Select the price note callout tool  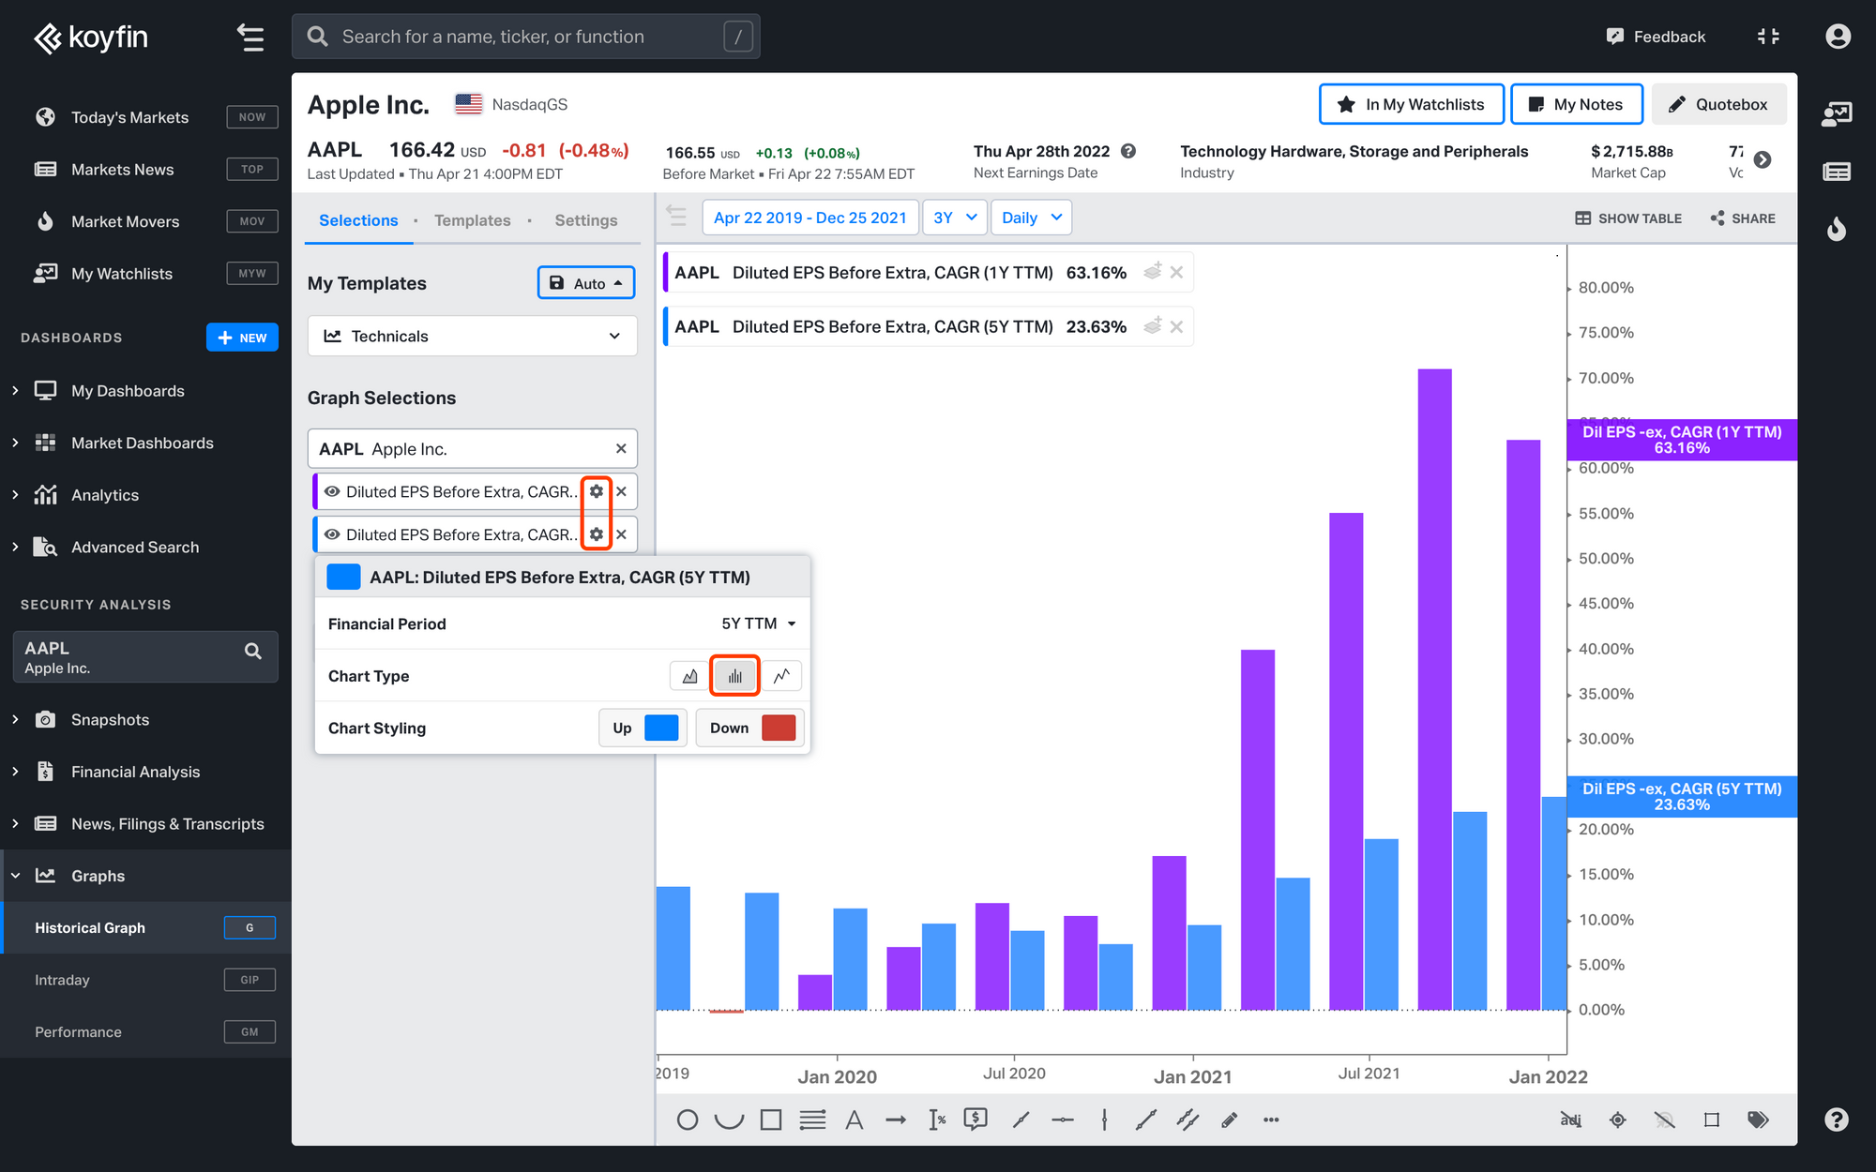[976, 1119]
